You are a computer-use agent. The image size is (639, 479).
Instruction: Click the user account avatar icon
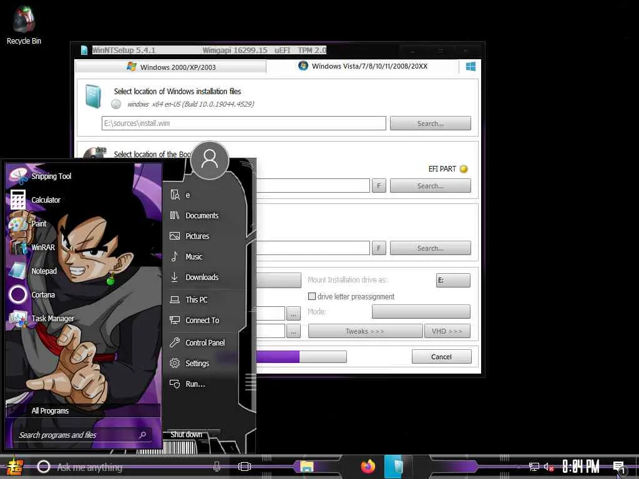coord(210,160)
